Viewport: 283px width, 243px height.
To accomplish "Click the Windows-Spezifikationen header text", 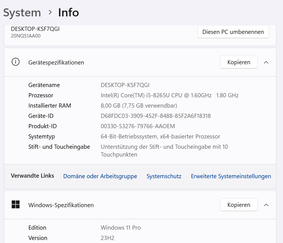I will pyautogui.click(x=61, y=205).
